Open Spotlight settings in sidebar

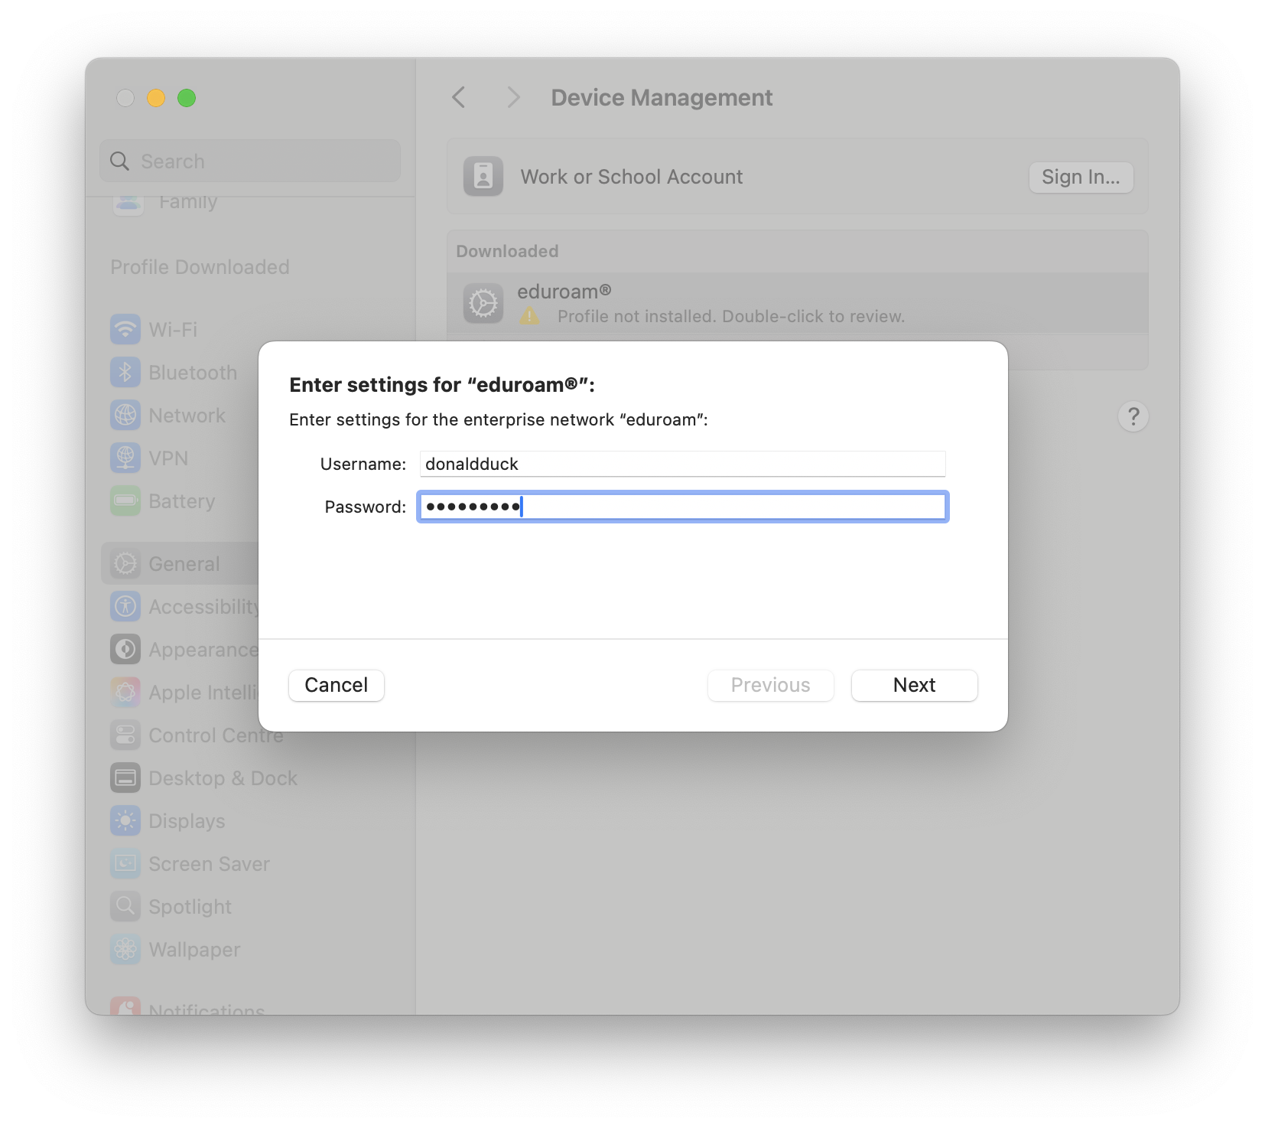click(x=190, y=907)
